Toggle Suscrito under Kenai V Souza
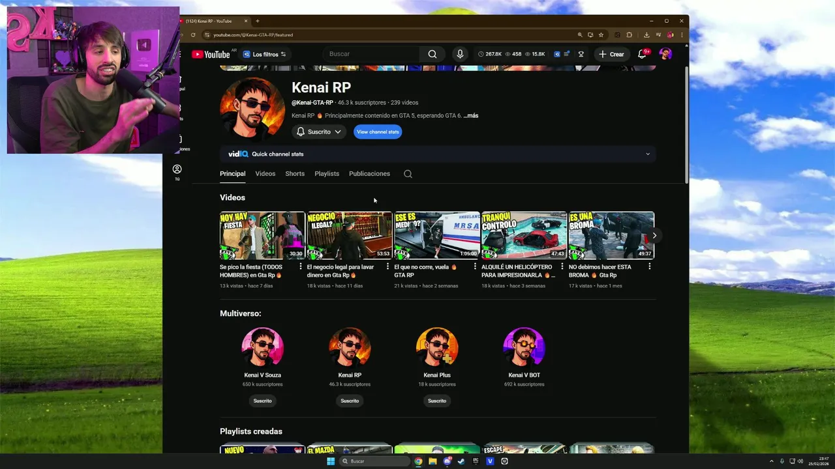The image size is (835, 469). click(x=262, y=401)
